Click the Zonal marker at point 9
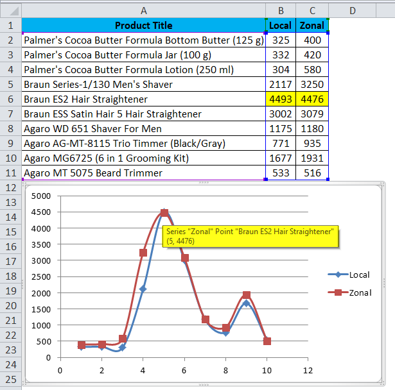 click(247, 295)
